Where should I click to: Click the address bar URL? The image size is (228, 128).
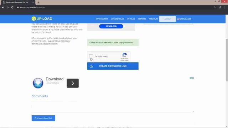pos(33,7)
